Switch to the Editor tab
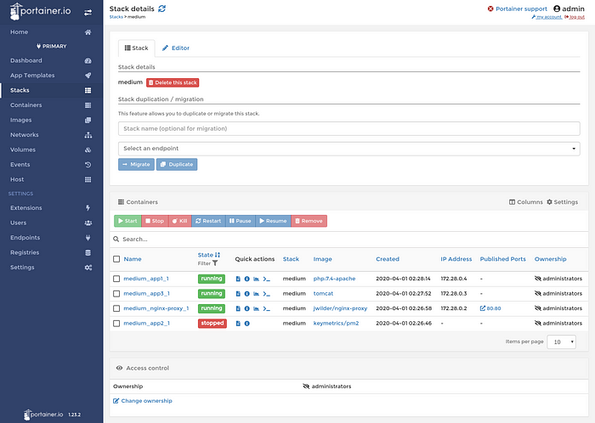595x423 pixels. (x=176, y=48)
